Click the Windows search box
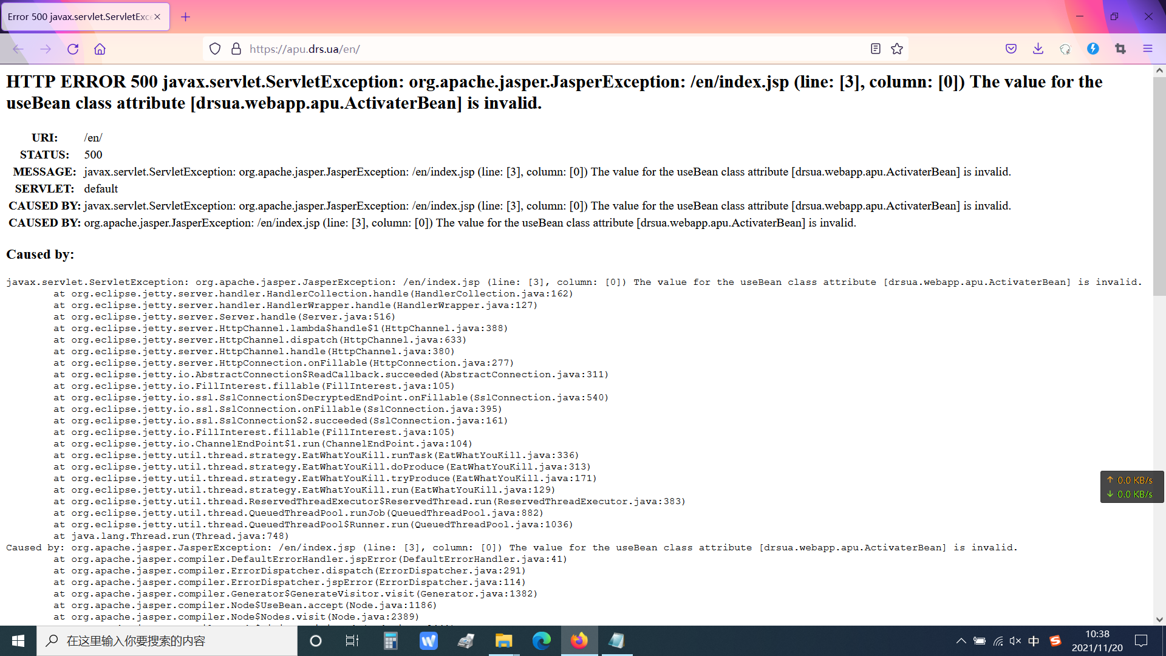This screenshot has width=1166, height=656. click(x=167, y=641)
